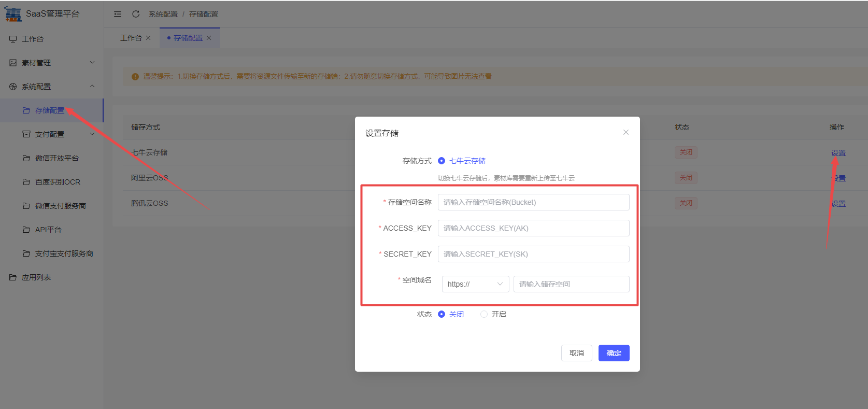
Task: Click 储存方式 column header
Action: pos(146,127)
